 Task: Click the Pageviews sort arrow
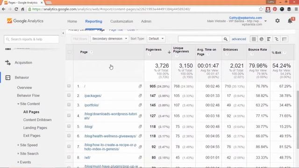(169, 52)
